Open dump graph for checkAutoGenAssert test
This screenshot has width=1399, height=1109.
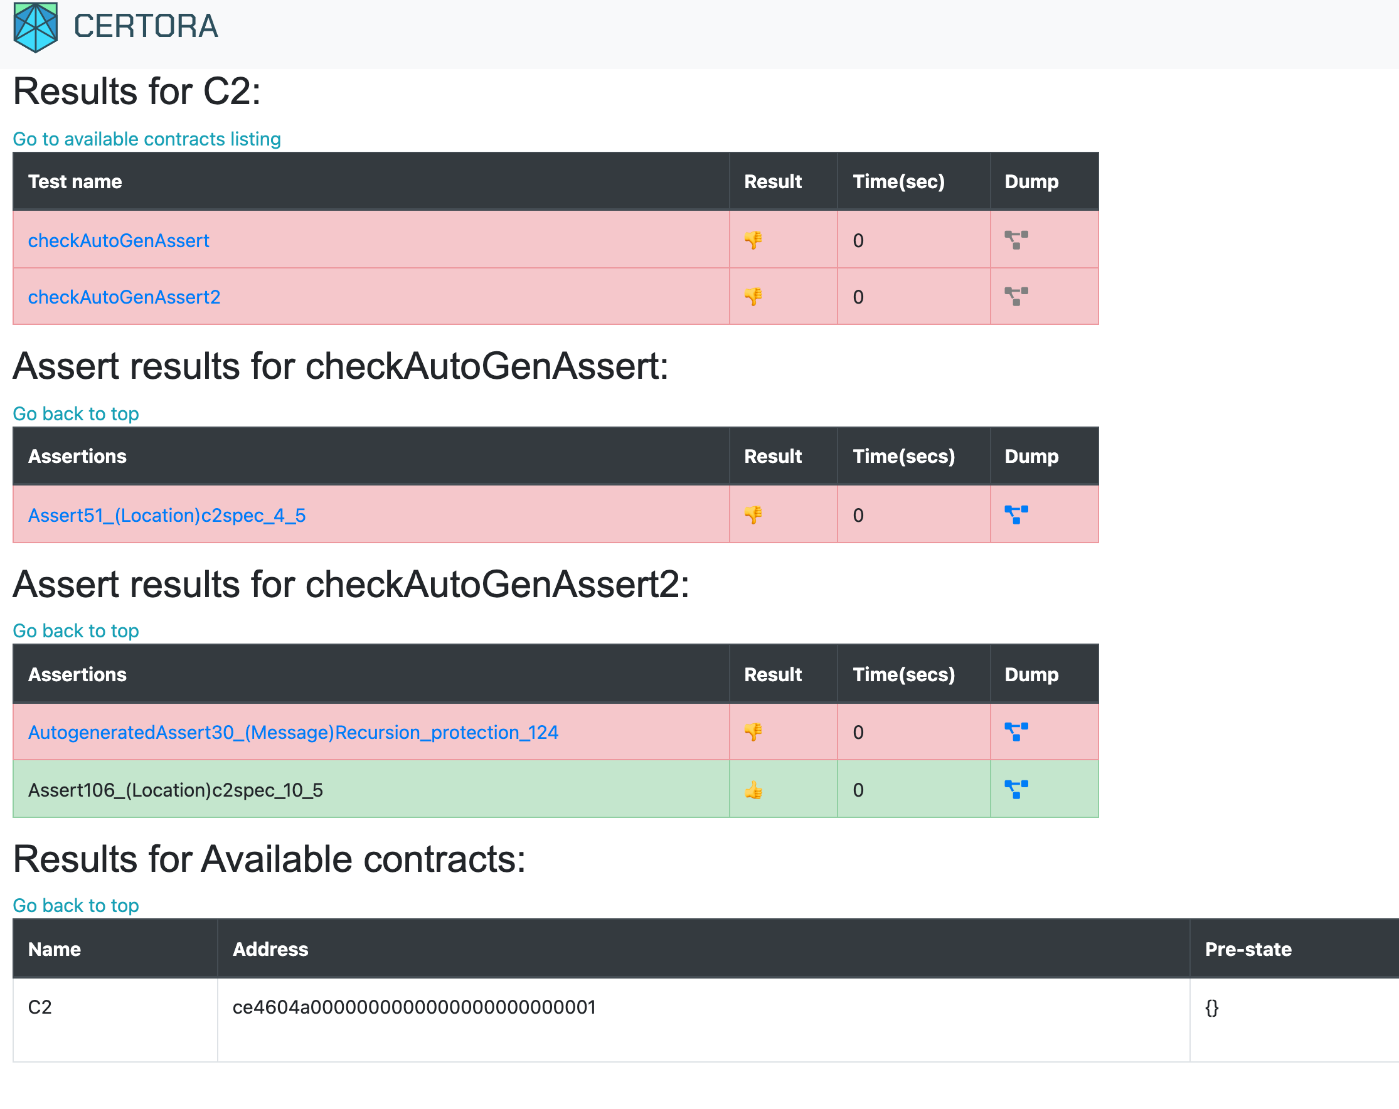(x=1016, y=240)
